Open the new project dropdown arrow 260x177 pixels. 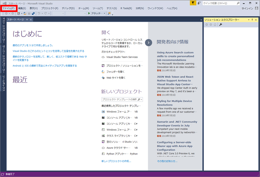pyautogui.click(x=21, y=14)
